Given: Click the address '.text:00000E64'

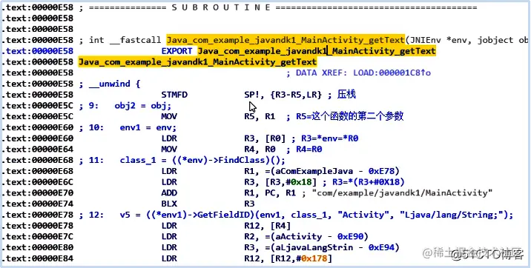Looking at the screenshot, I should (x=38, y=149).
